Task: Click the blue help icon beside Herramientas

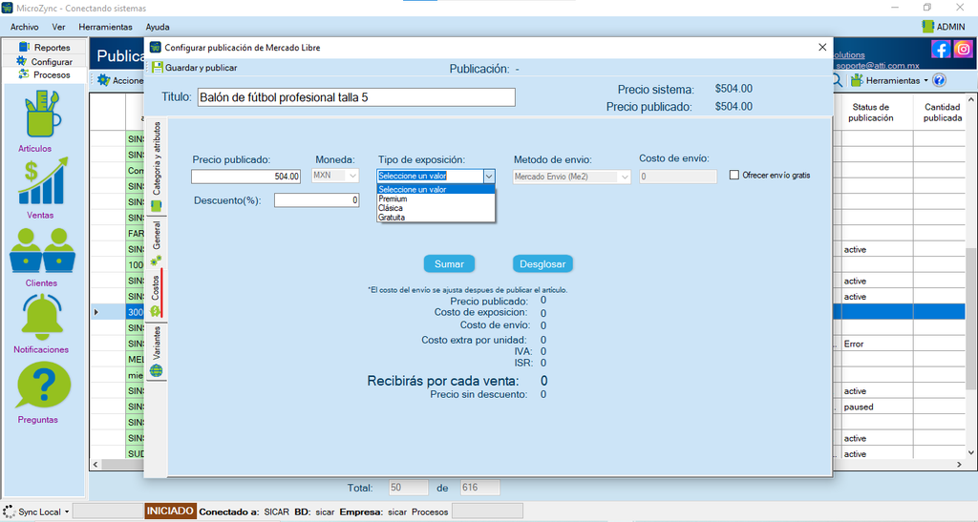Action: 940,80
